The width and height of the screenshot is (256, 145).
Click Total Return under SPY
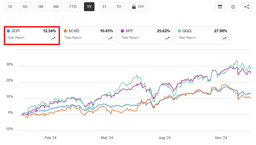click(x=130, y=38)
